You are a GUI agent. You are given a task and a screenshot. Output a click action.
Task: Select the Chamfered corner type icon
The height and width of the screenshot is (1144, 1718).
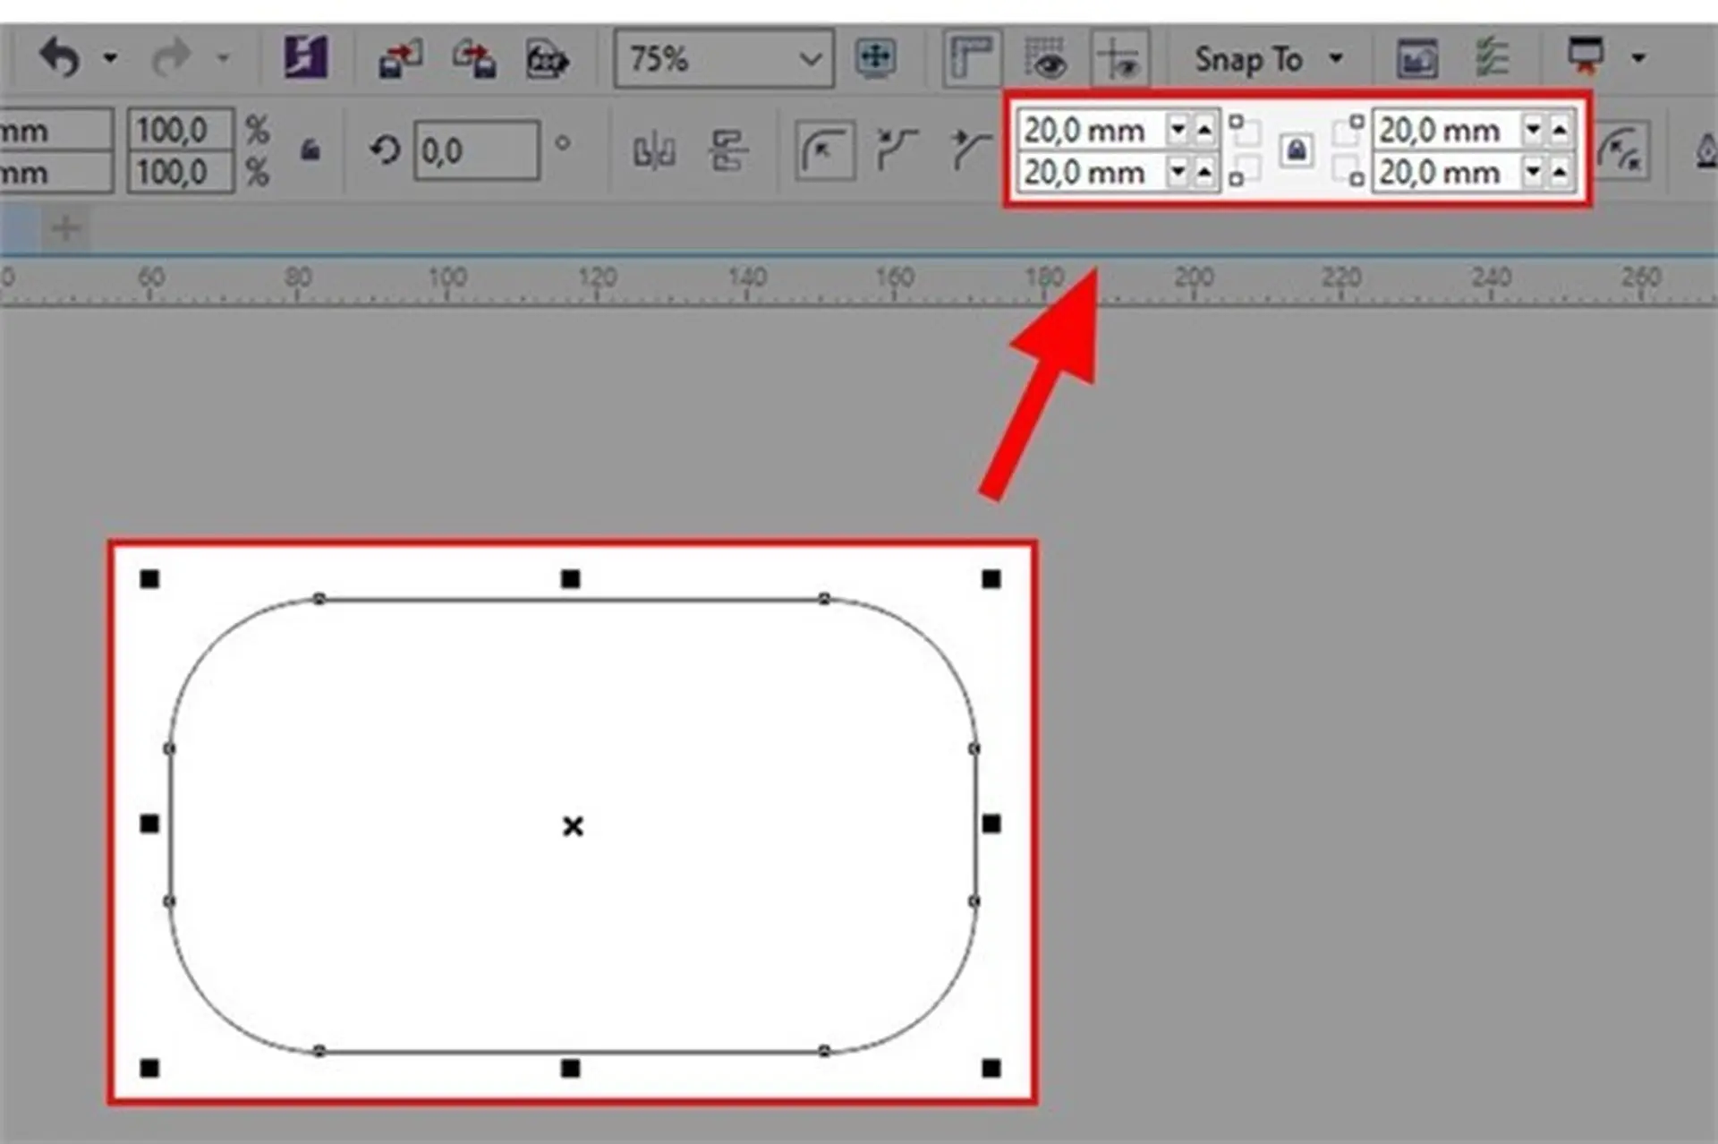coord(970,149)
